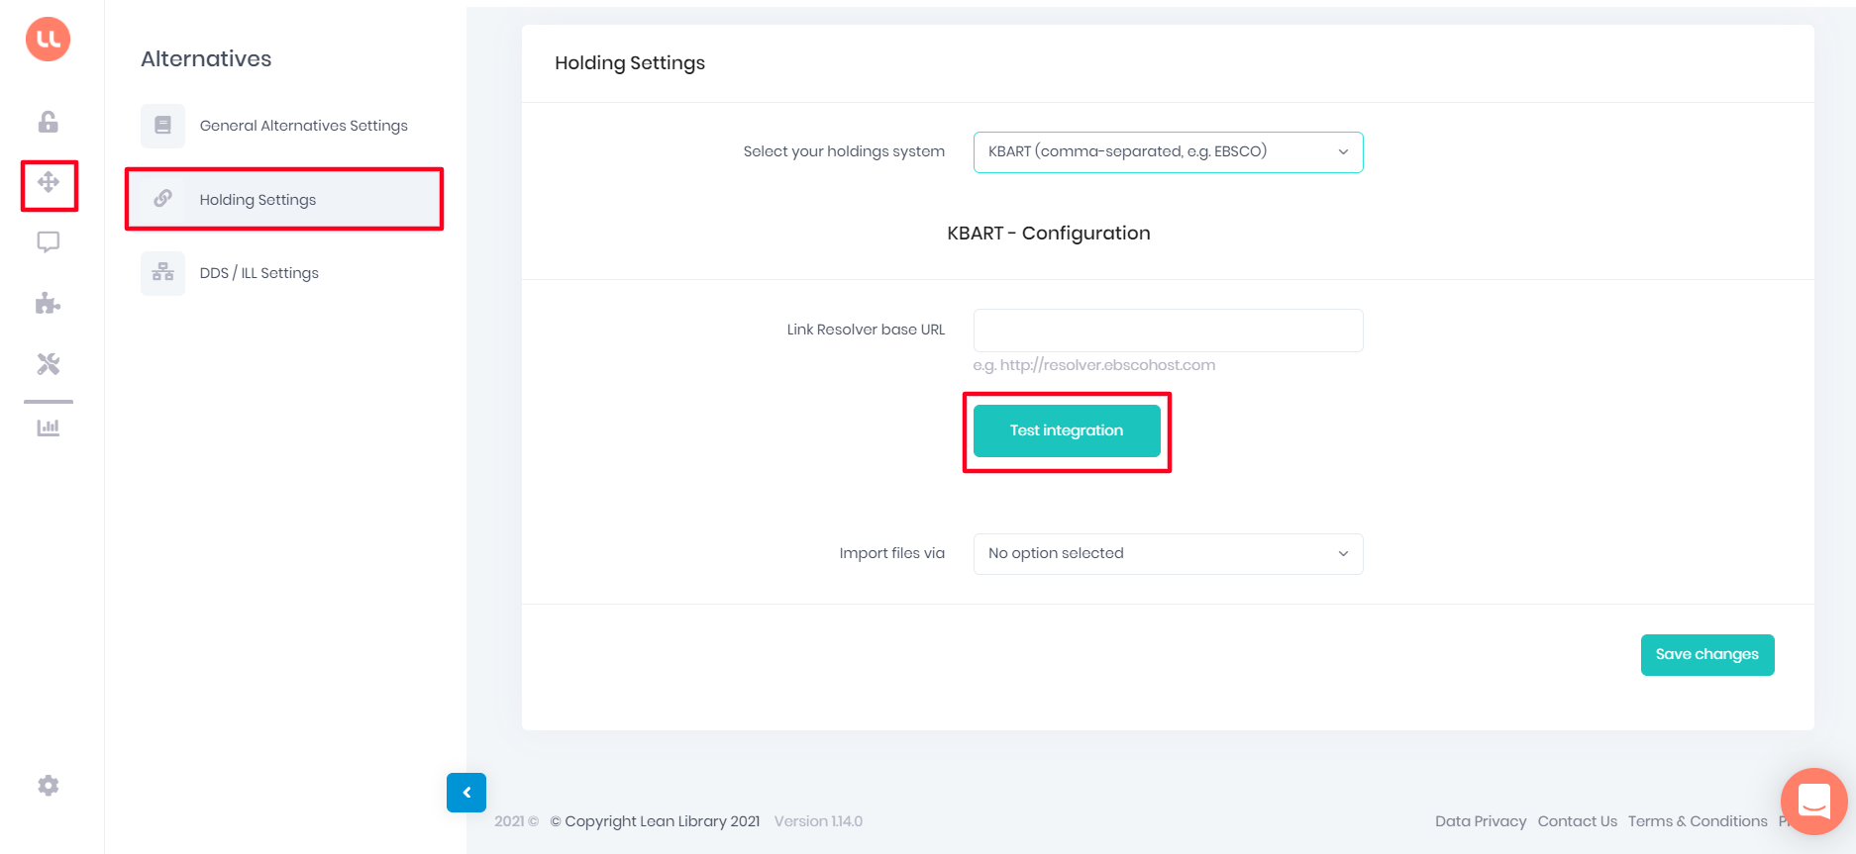Open the Alternatives arrows sidebar icon
The image size is (1856, 854).
pos(49,182)
